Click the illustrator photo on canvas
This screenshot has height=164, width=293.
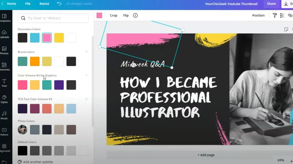[261, 89]
